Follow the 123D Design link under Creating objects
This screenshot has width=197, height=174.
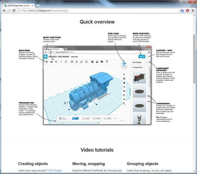point(54,171)
